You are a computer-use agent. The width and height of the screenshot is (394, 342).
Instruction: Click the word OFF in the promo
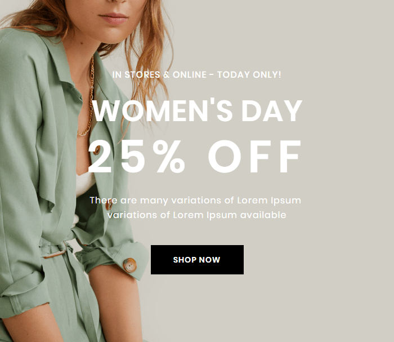click(255, 157)
